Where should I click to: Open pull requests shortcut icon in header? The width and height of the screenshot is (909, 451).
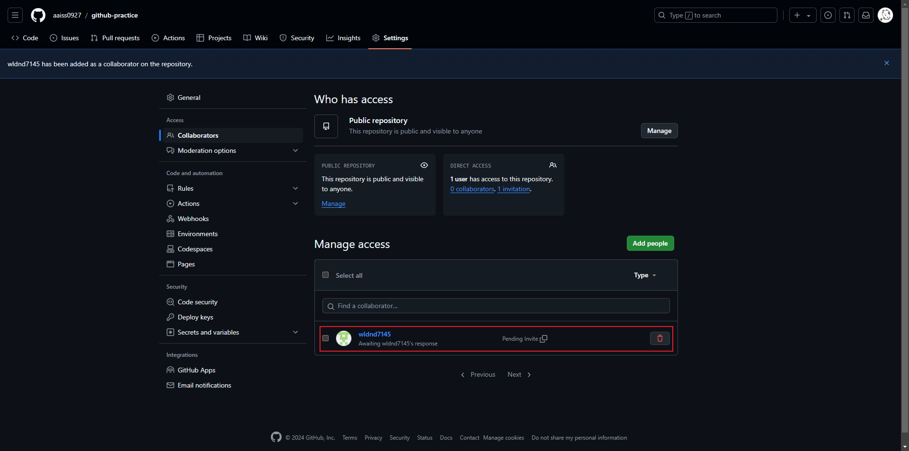847,15
